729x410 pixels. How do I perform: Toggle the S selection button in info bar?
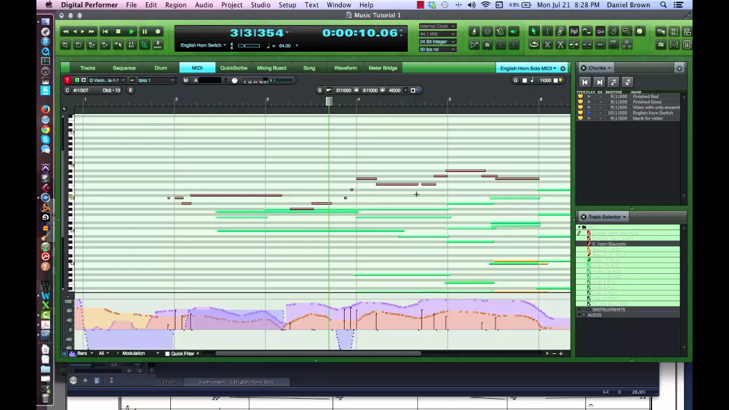(x=320, y=90)
